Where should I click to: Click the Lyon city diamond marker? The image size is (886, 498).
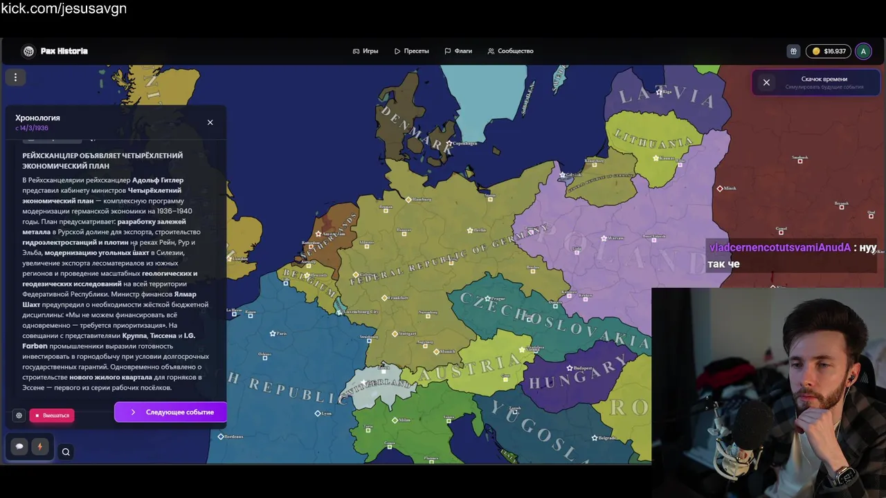318,414
